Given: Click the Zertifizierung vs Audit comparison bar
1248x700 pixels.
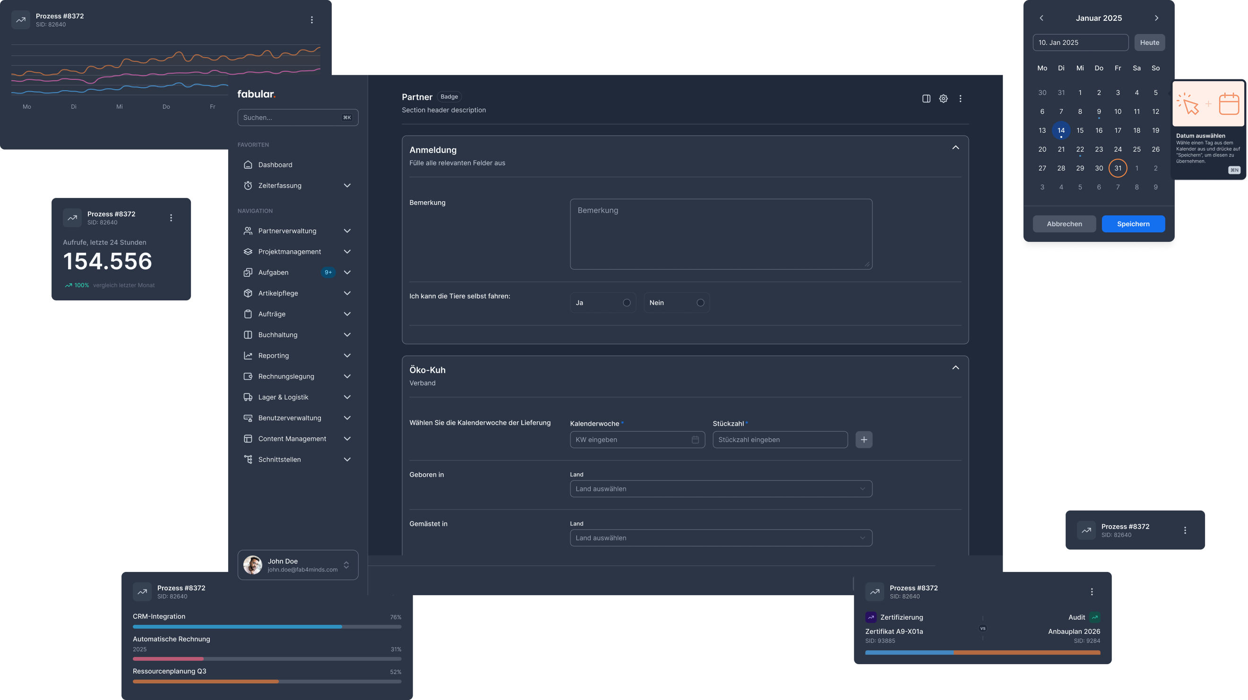Looking at the screenshot, I should 982,653.
